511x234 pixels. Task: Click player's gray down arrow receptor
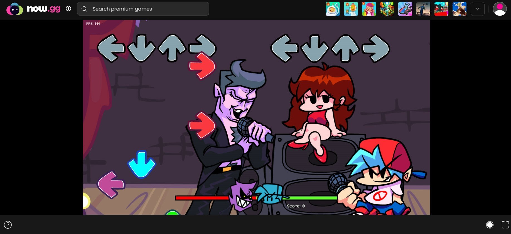[x=315, y=48]
